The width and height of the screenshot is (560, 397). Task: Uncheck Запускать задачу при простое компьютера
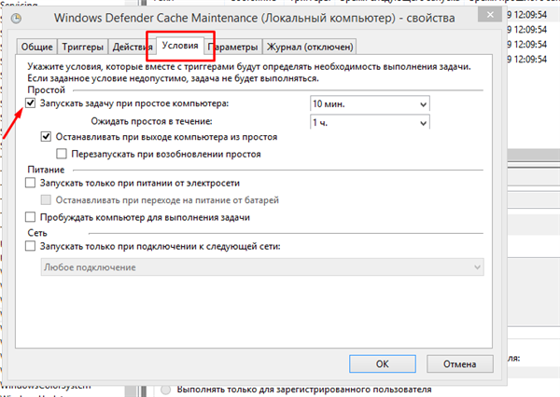(x=31, y=103)
